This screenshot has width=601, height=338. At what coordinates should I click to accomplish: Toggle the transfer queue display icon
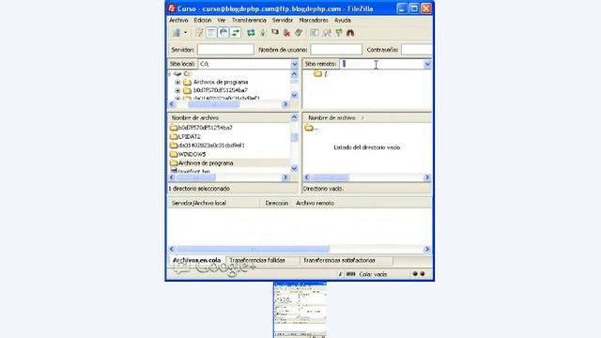236,33
